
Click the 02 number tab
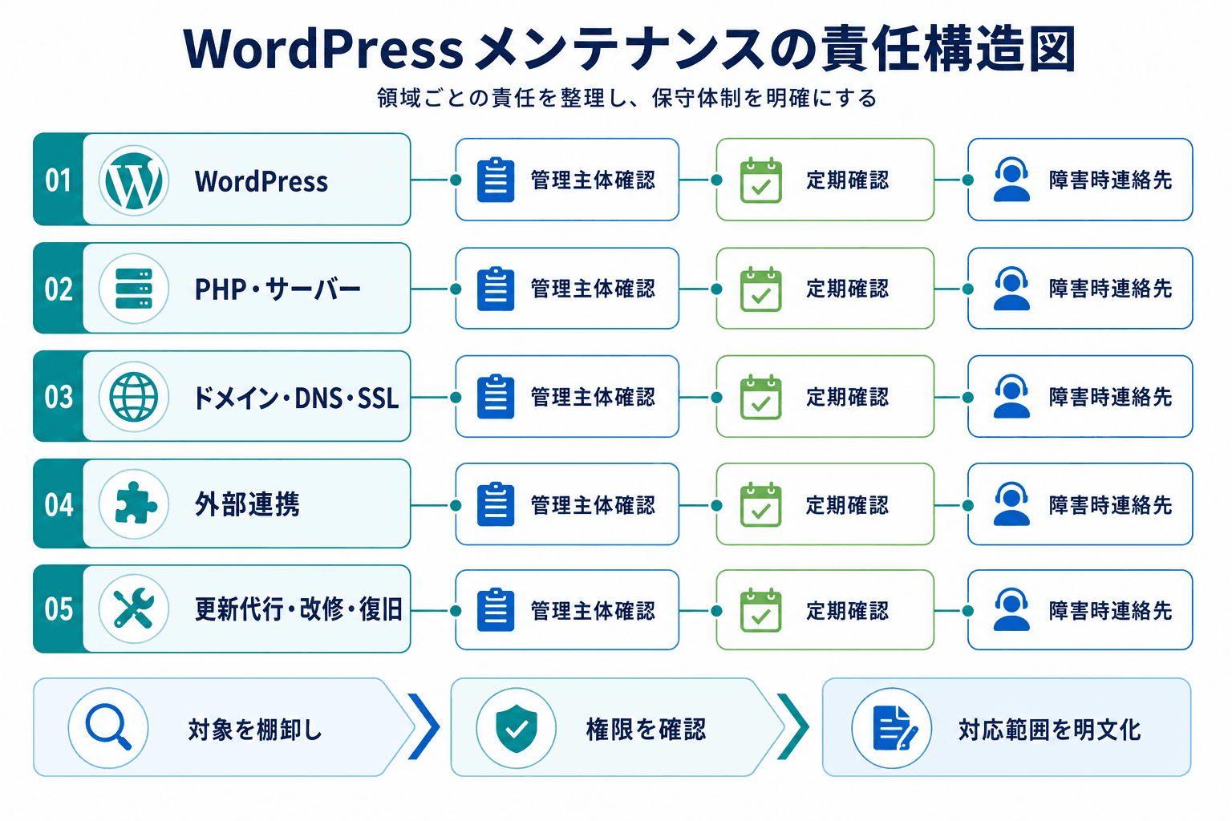(59, 289)
